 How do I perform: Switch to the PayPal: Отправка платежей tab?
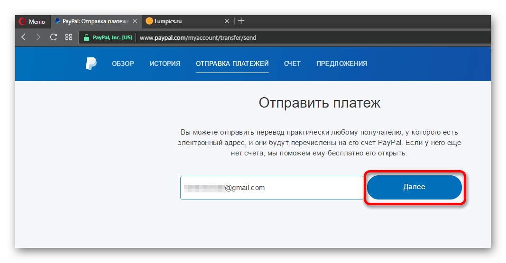tap(96, 21)
